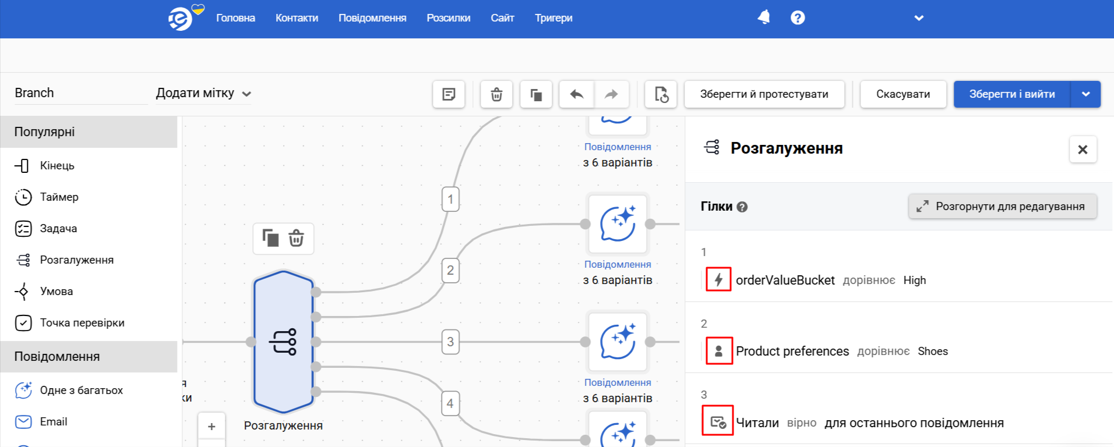Viewport: 1114px width, 447px height.
Task: Expand the Додати мітку dropdown
Action: (203, 93)
